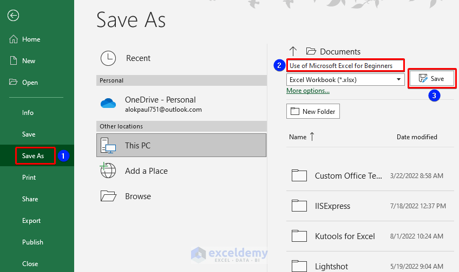459x272 pixels.
Task: Open the Print page
Action: pos(29,178)
